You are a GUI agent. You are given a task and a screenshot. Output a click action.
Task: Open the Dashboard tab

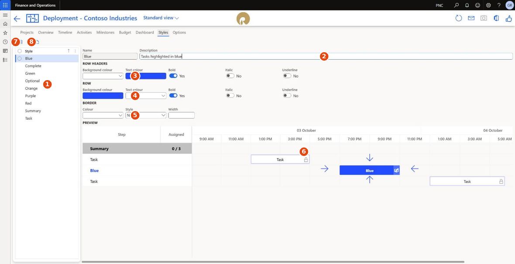pyautogui.click(x=144, y=33)
